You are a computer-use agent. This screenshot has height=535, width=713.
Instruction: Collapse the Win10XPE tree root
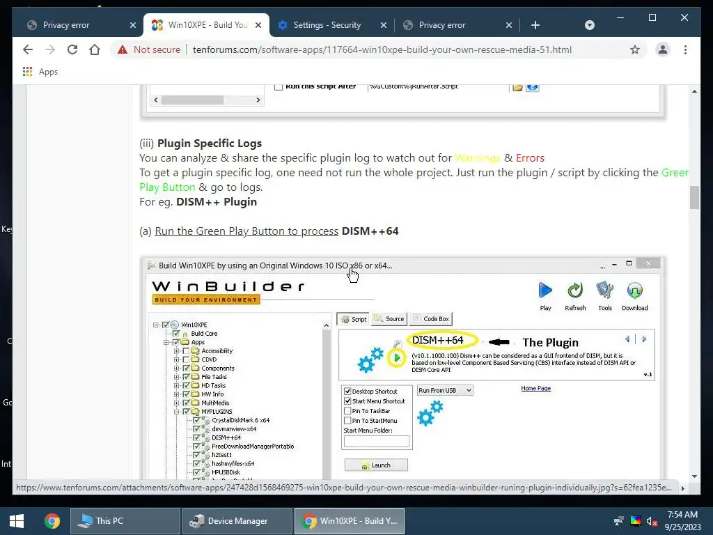coord(156,325)
